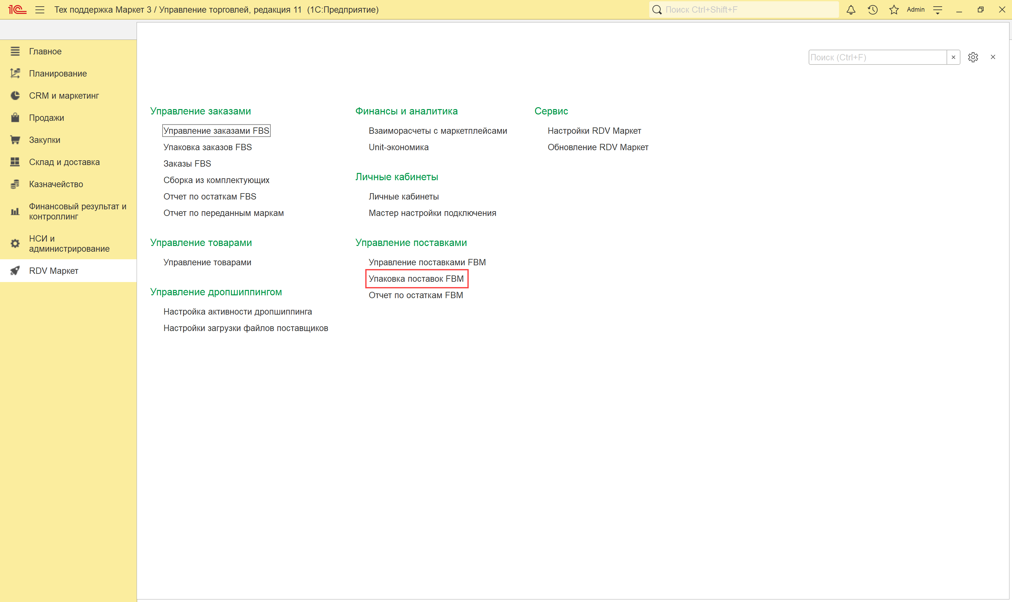
Task: Open the hamburger main menu icon
Action: click(x=40, y=10)
